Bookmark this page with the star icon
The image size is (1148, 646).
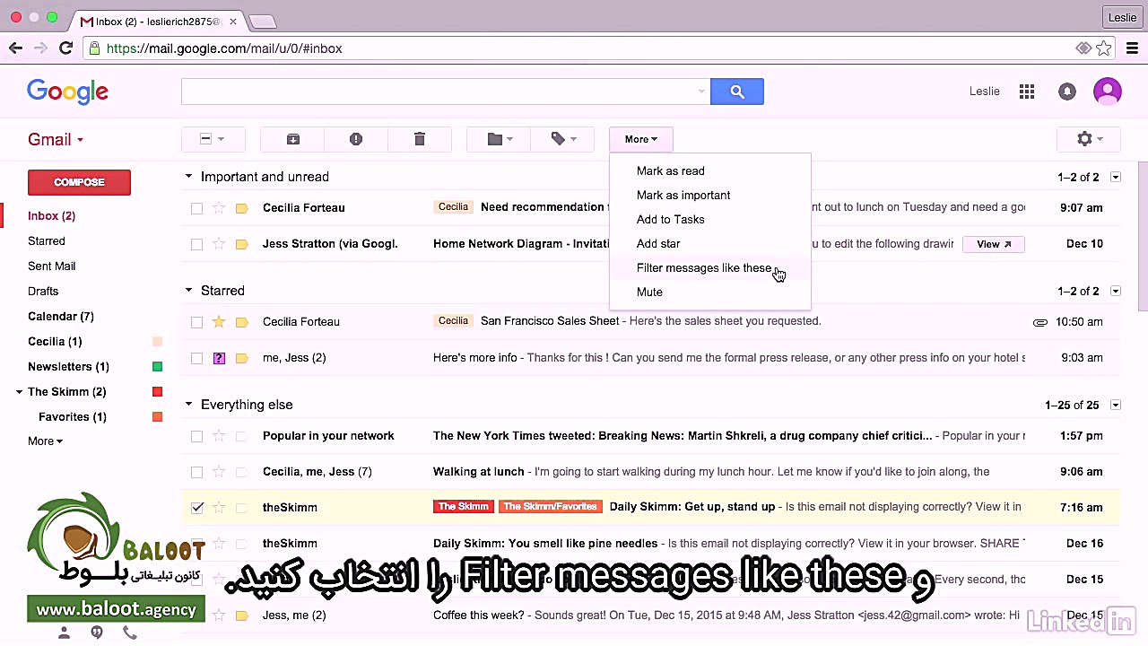pyautogui.click(x=1104, y=48)
